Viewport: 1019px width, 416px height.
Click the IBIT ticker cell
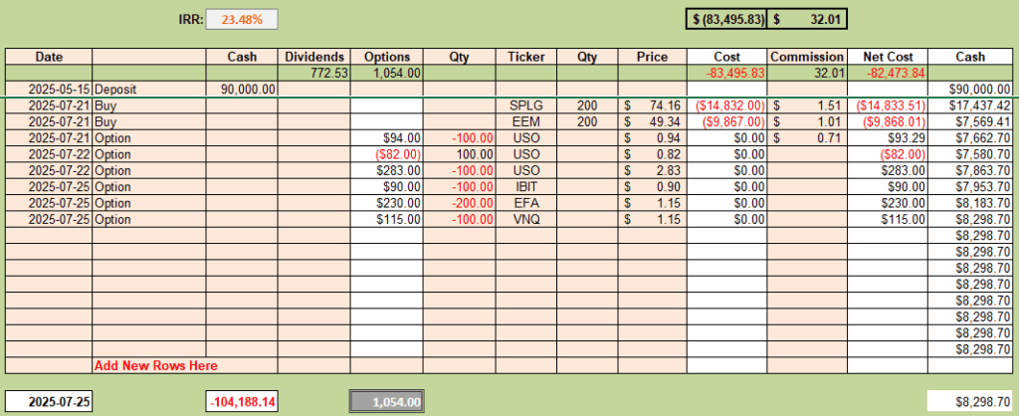pyautogui.click(x=525, y=186)
